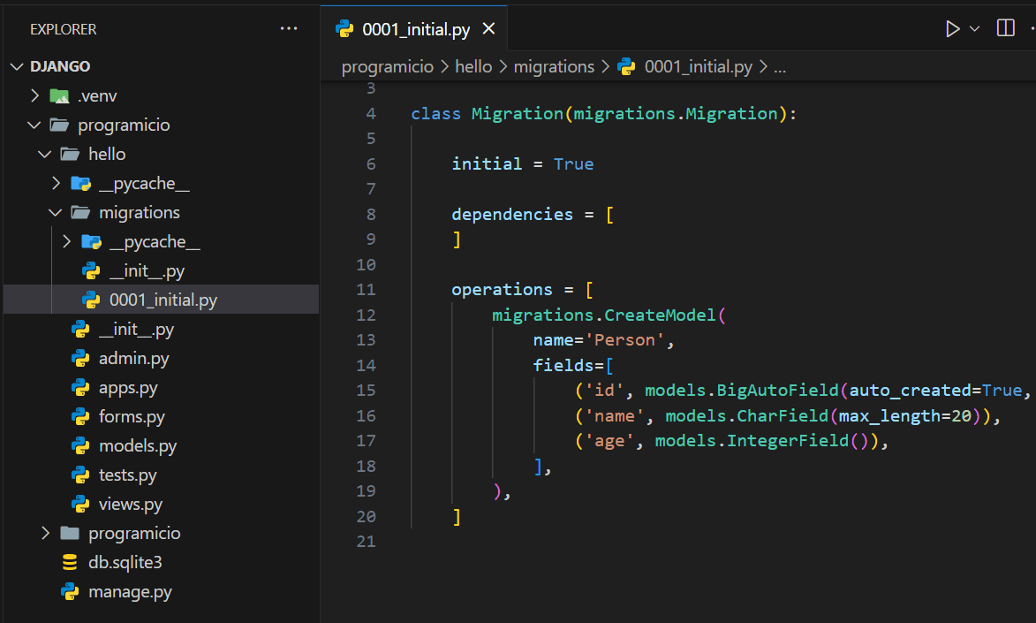Click the Python icon next to manage.py

tap(70, 591)
